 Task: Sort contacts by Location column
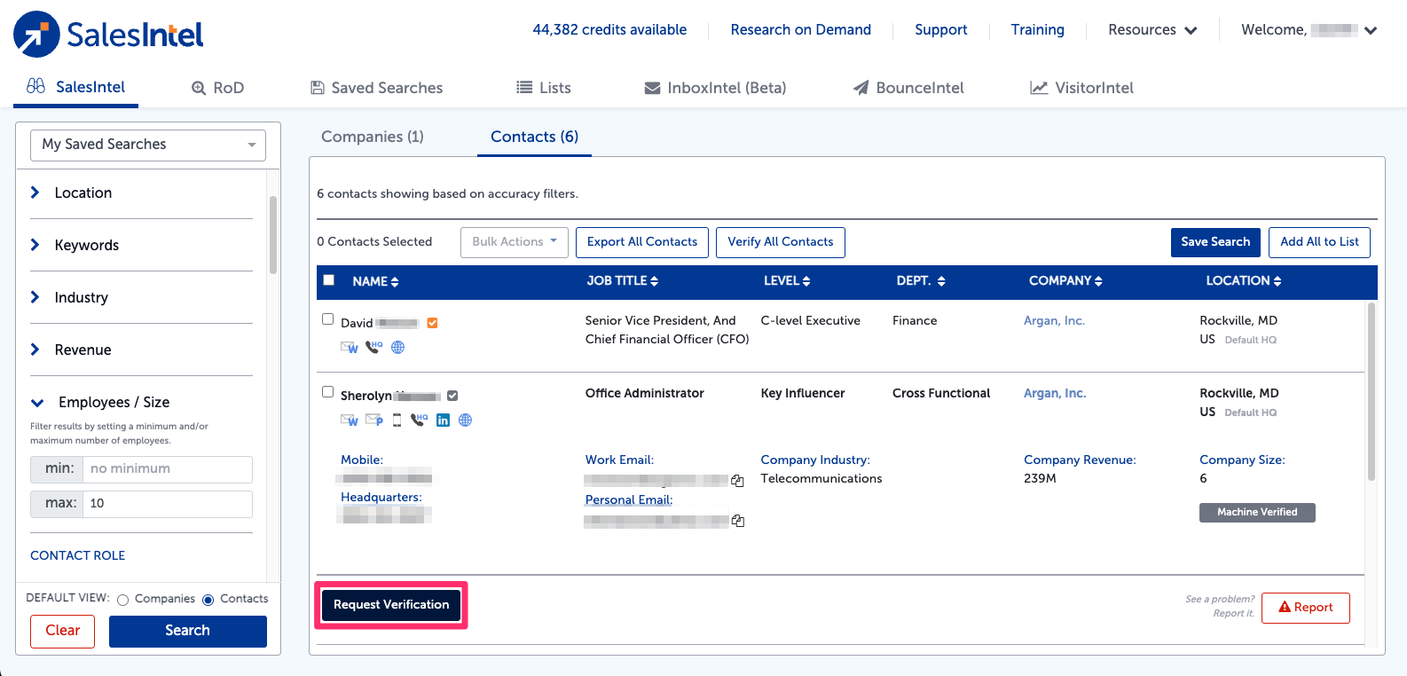coord(1244,280)
